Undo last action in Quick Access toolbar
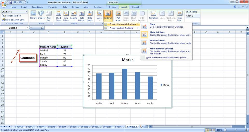 pos(15,2)
